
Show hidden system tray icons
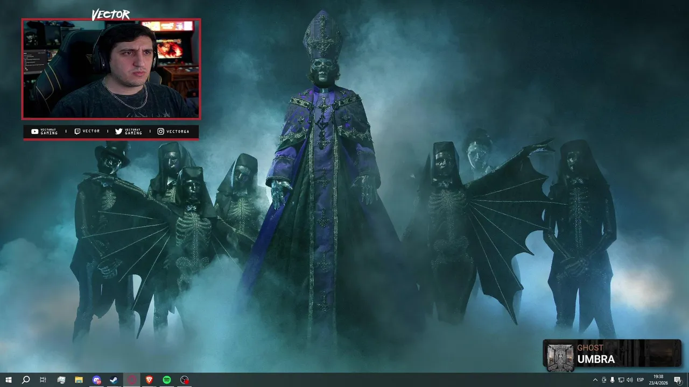click(x=595, y=380)
